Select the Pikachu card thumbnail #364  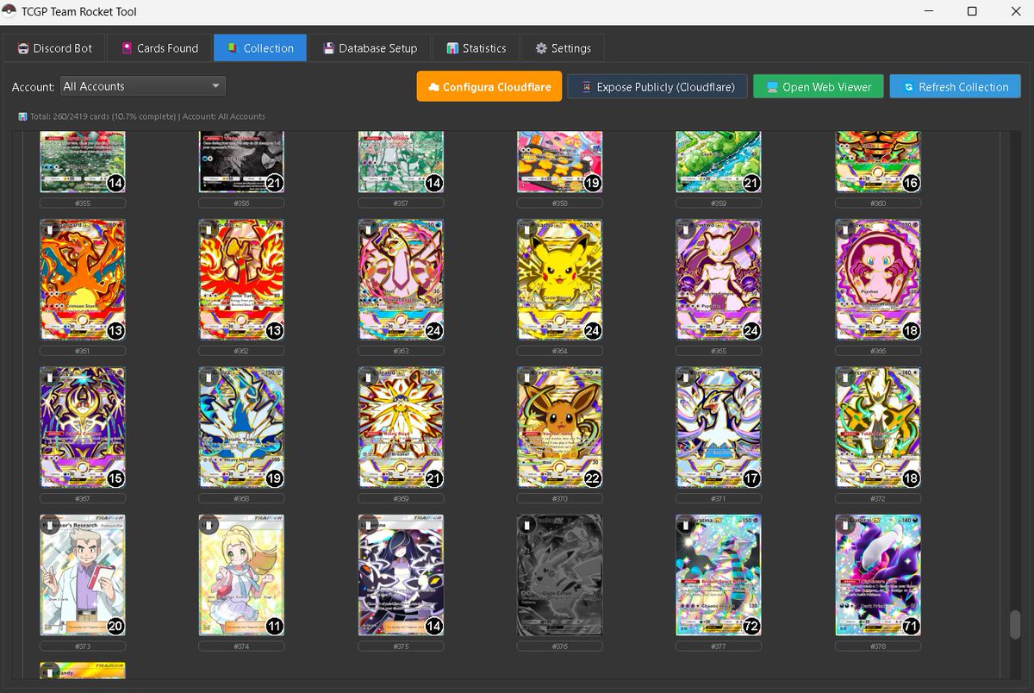click(560, 280)
